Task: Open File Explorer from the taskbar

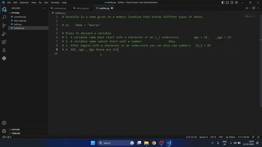Action: 147,143
